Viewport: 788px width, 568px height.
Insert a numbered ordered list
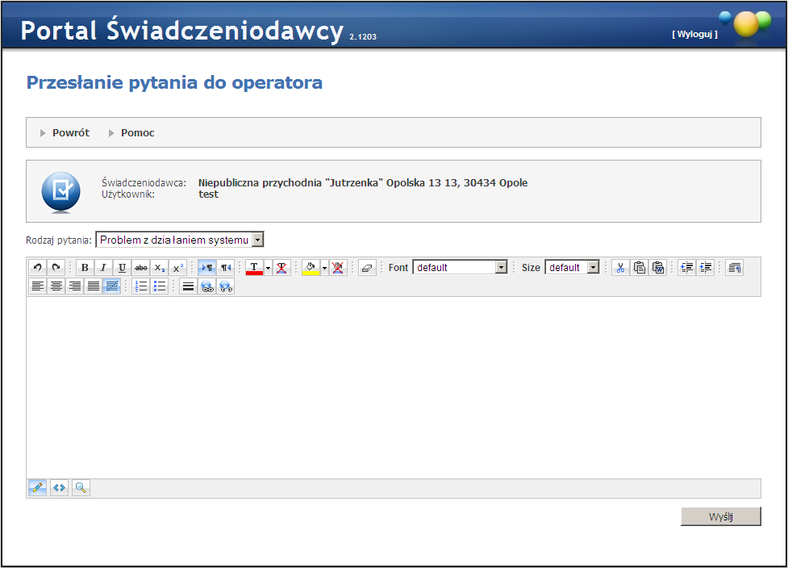(141, 286)
